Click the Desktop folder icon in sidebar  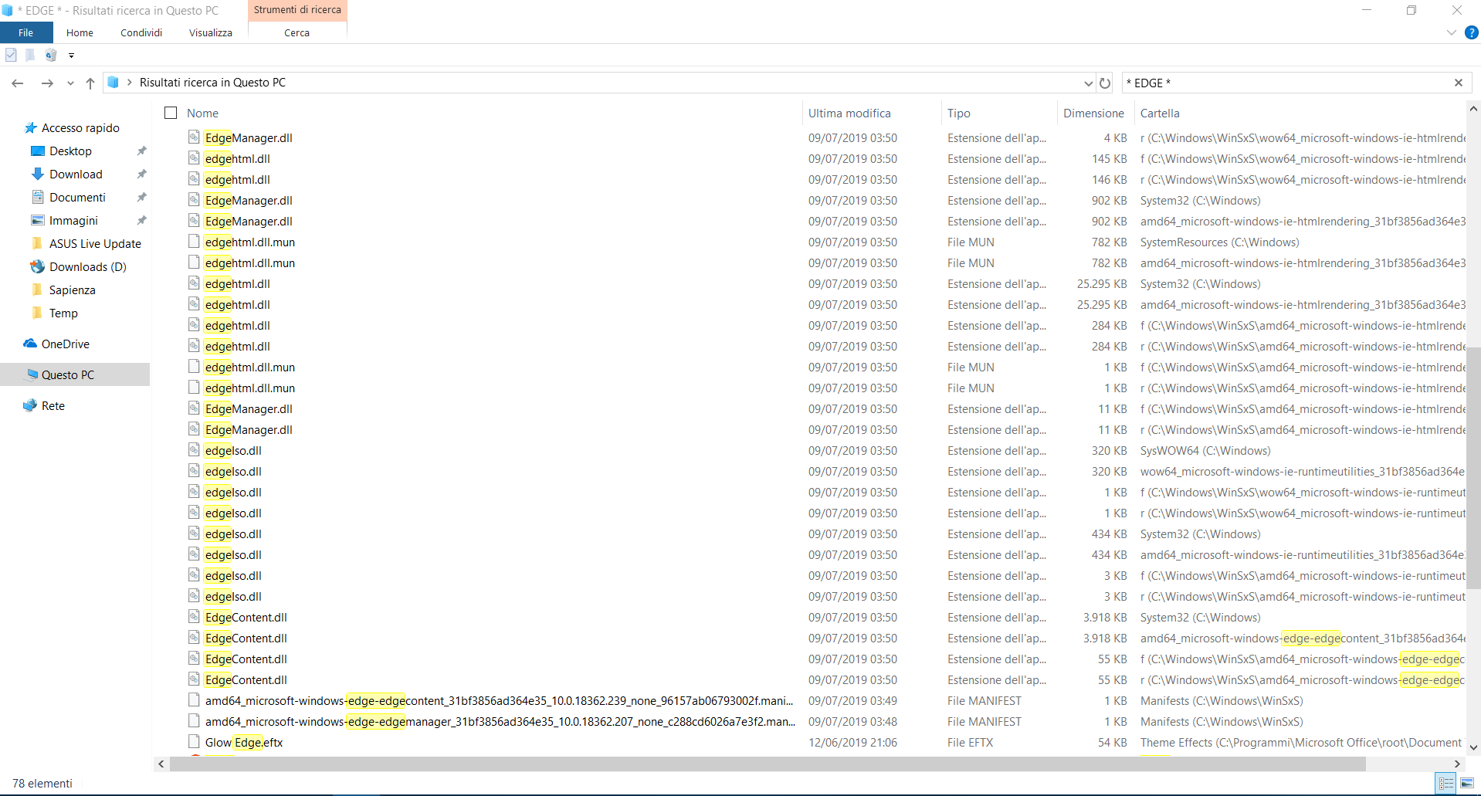37,151
